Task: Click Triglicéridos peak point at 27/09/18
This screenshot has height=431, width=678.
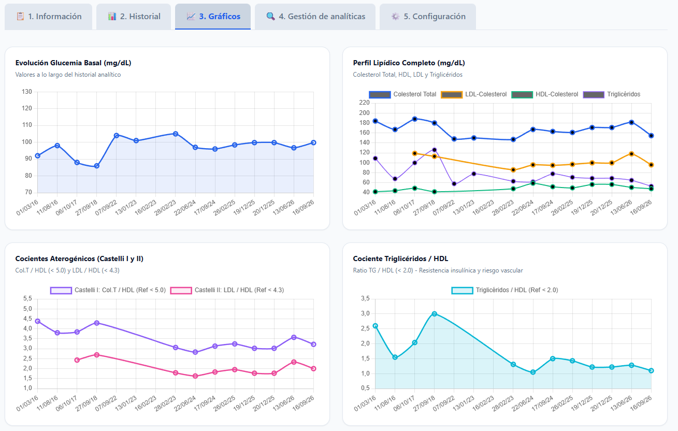Action: [x=435, y=150]
